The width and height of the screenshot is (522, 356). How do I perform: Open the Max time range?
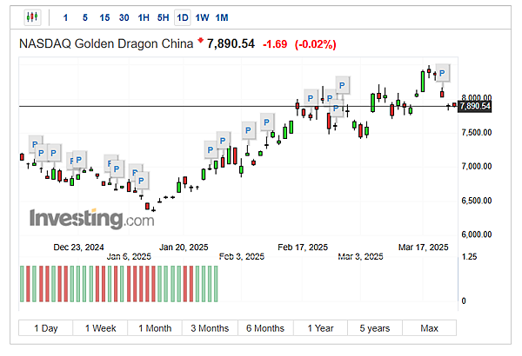[429, 328]
